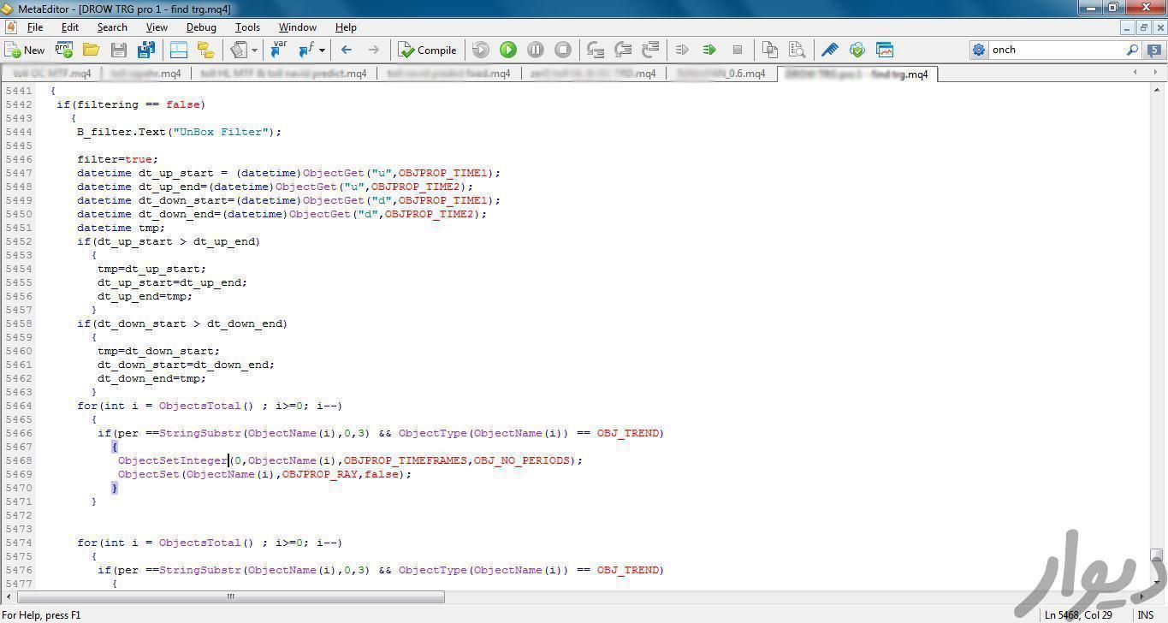Open the File menu
1168x623 pixels.
click(35, 27)
